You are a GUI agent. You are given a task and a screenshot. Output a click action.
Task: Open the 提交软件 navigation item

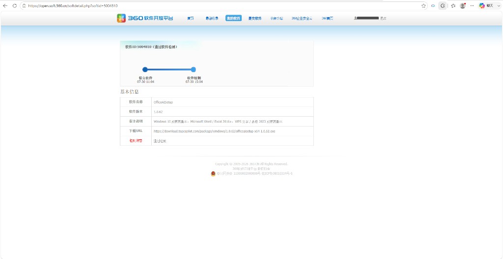pos(255,18)
